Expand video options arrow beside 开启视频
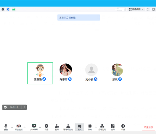This screenshot has height=134, width=156. pos(25,127)
